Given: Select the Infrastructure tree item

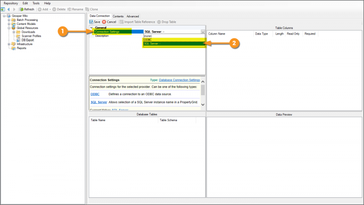Looking at the screenshot, I should click(x=25, y=44).
